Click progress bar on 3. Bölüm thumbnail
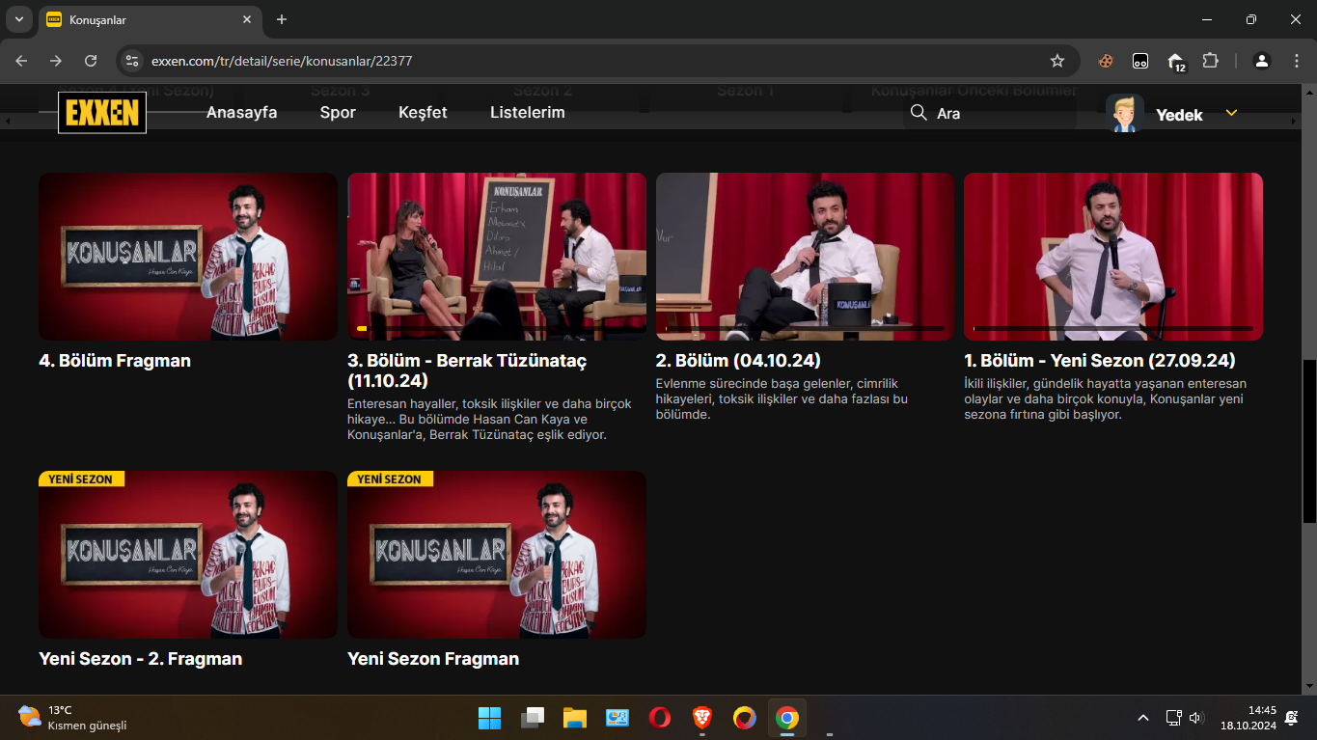Image resolution: width=1317 pixels, height=740 pixels. coord(497,329)
